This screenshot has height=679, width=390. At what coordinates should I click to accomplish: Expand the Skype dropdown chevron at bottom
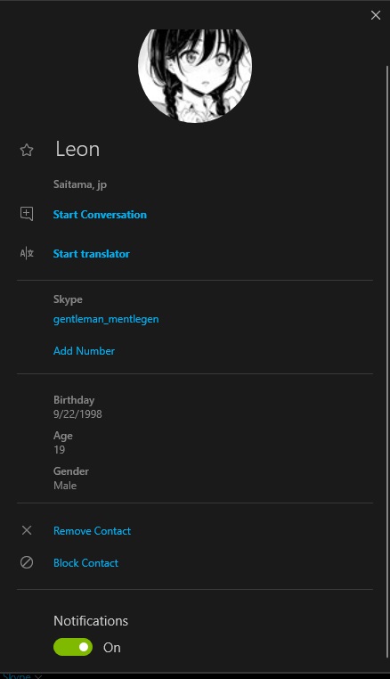coord(38,676)
